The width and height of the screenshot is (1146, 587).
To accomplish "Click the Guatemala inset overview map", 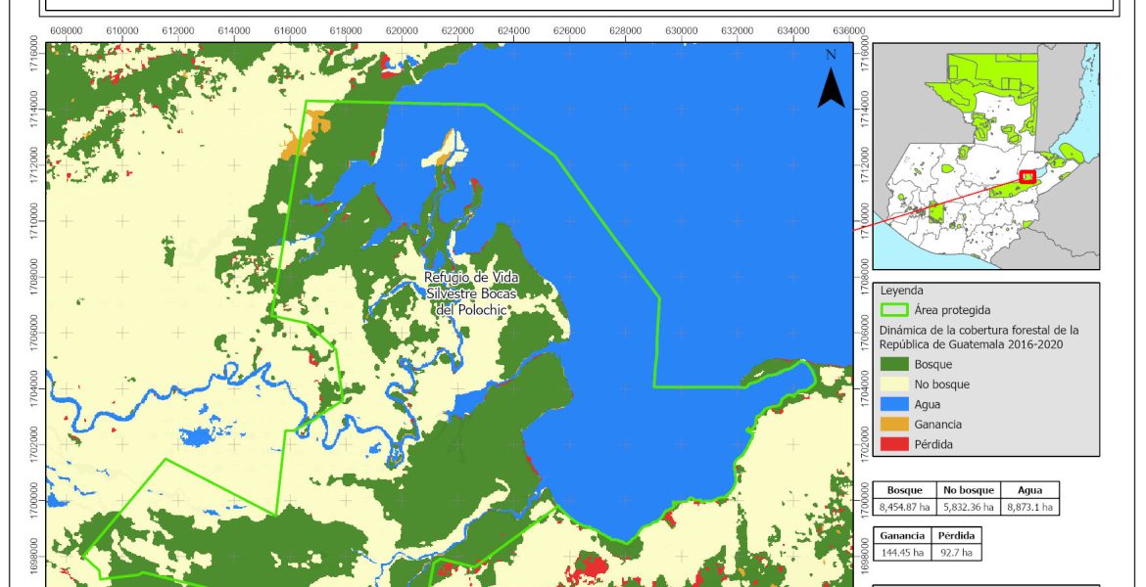I will [x=985, y=157].
